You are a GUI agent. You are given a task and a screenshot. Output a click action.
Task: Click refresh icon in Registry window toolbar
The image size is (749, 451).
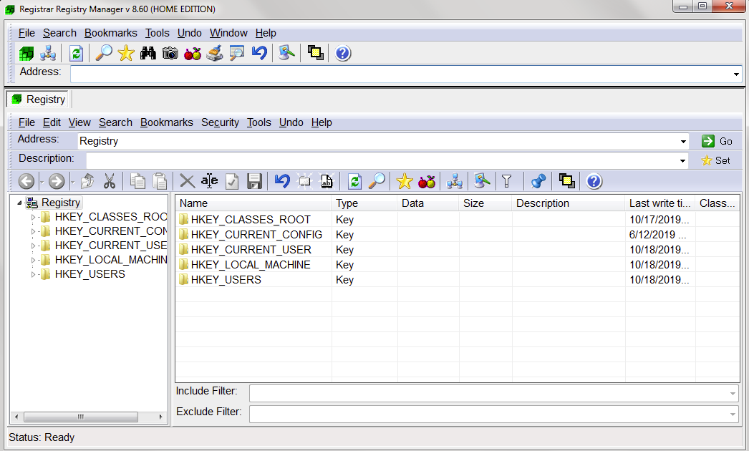coord(354,181)
